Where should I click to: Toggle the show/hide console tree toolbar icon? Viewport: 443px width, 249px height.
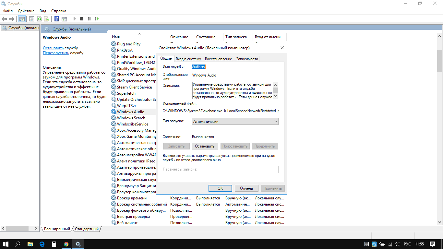(x=22, y=19)
